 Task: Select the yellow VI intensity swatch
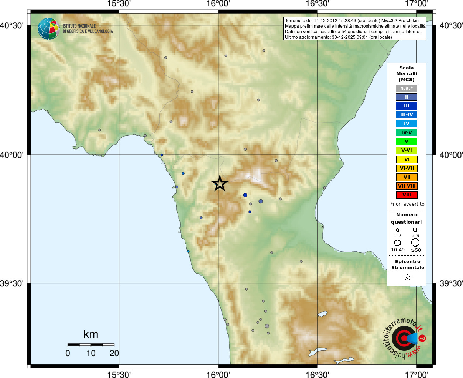tap(407, 159)
